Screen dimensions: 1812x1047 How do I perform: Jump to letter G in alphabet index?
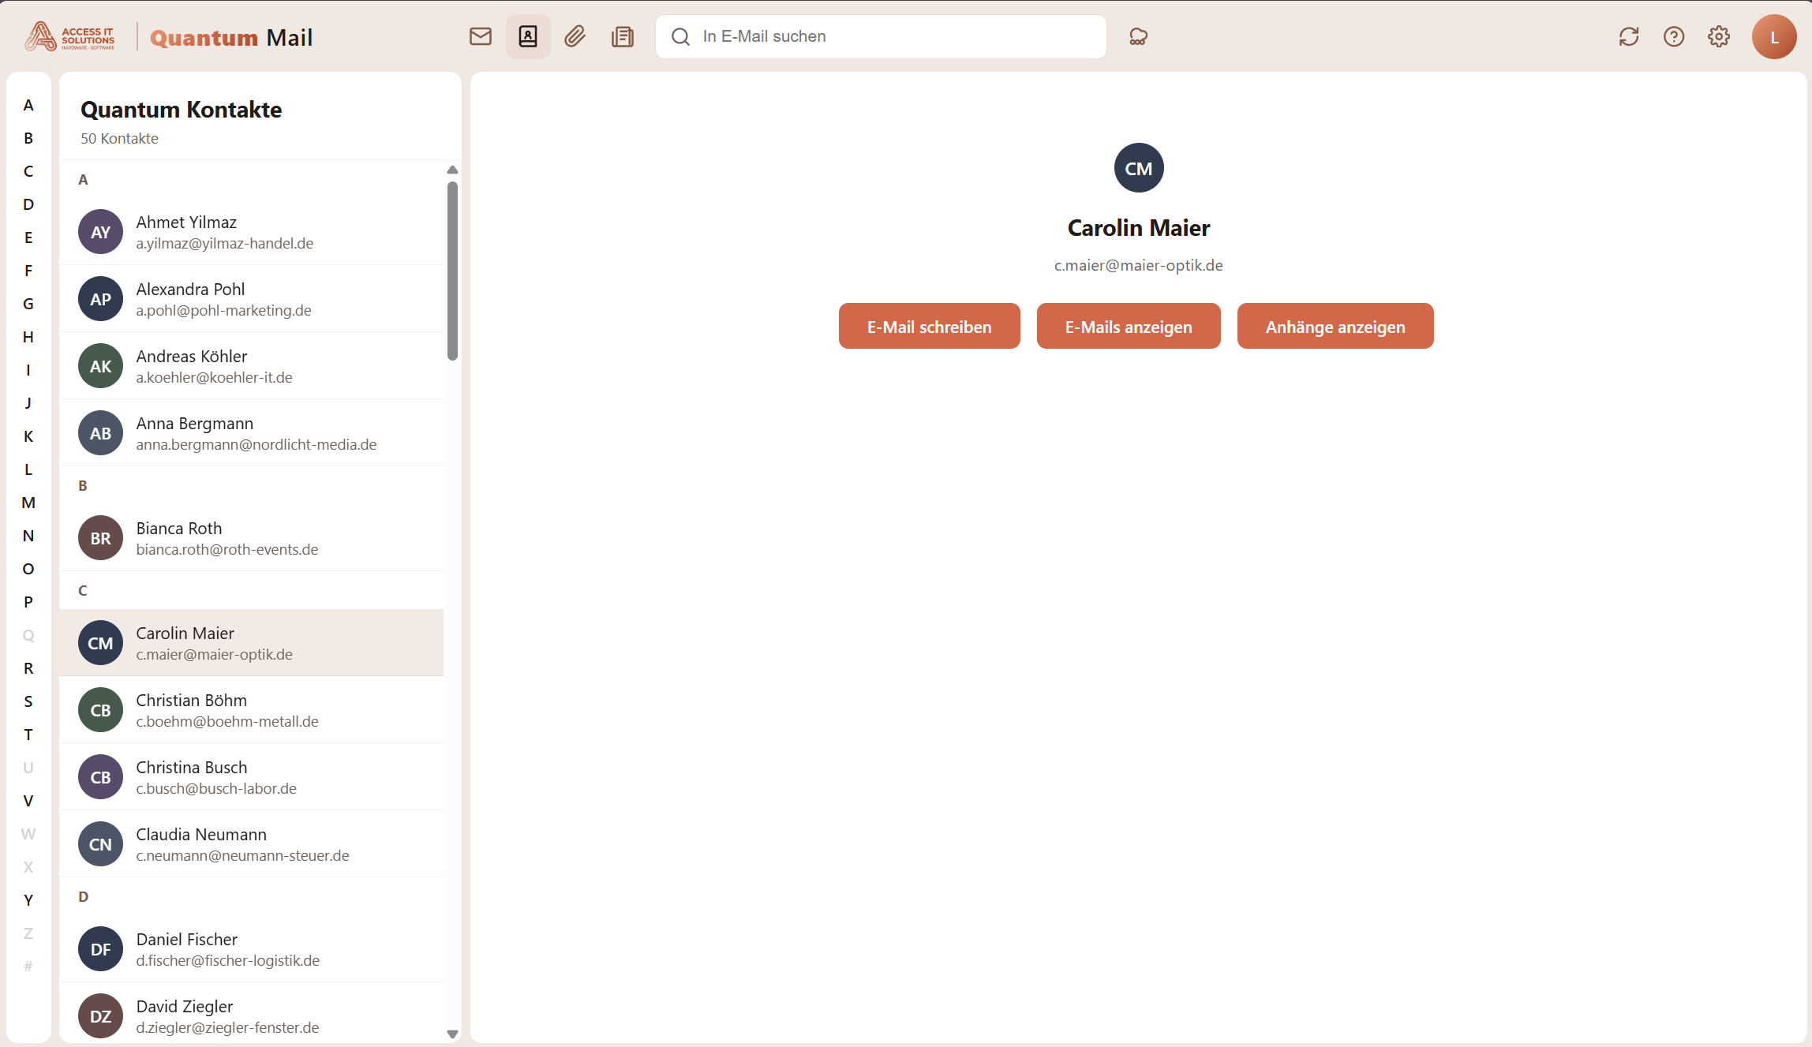pos(28,304)
